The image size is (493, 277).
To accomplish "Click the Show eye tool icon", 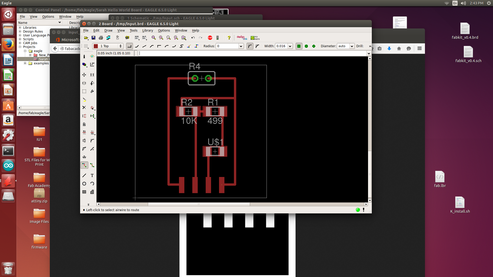I will (92, 56).
